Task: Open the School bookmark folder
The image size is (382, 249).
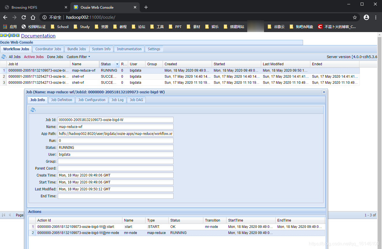Action: pos(60,27)
